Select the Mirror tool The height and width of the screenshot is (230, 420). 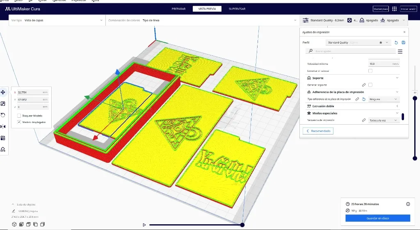[3, 126]
